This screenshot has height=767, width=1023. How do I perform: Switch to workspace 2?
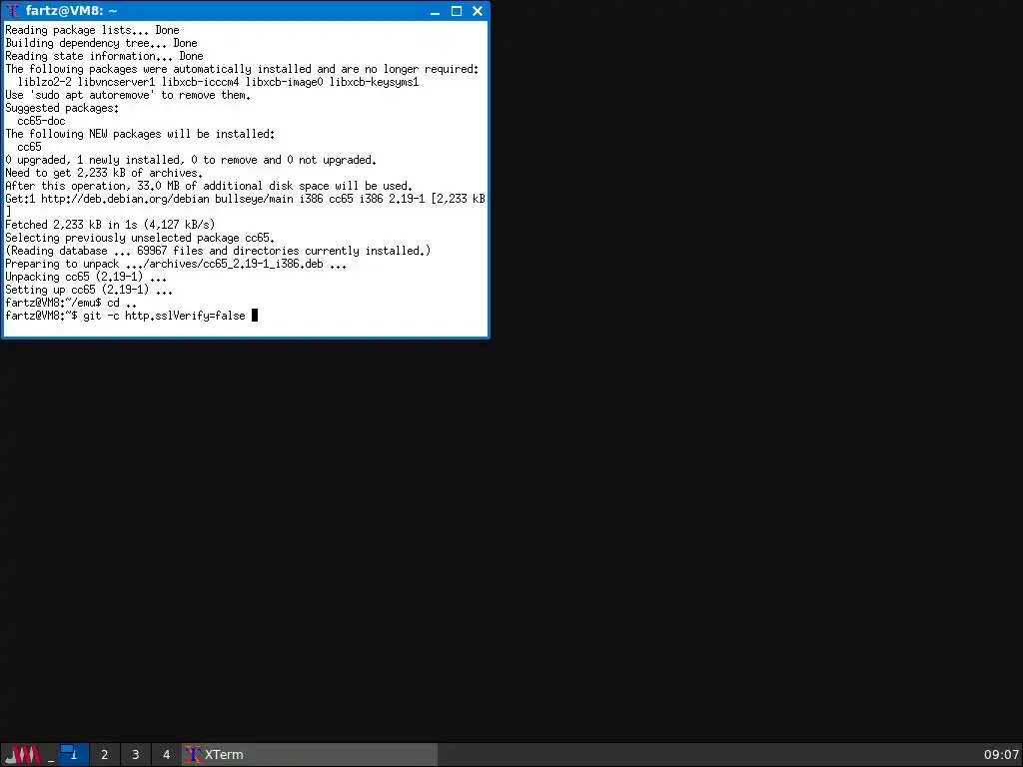104,755
